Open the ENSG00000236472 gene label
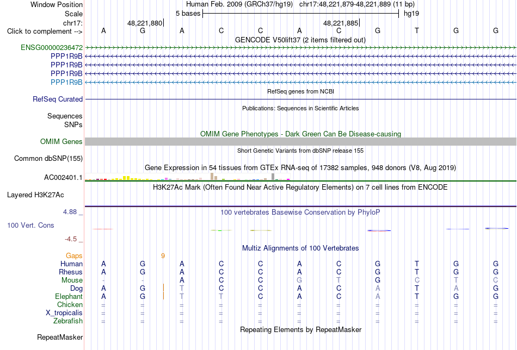This screenshot has height=350, width=517. coord(52,47)
